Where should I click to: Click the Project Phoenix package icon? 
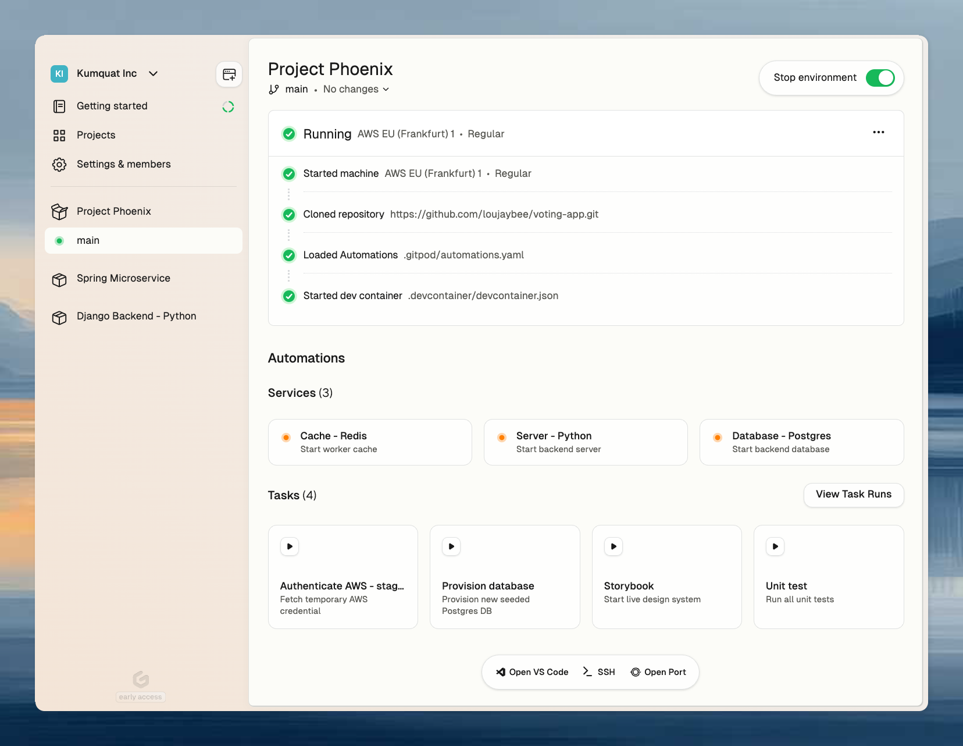[59, 211]
